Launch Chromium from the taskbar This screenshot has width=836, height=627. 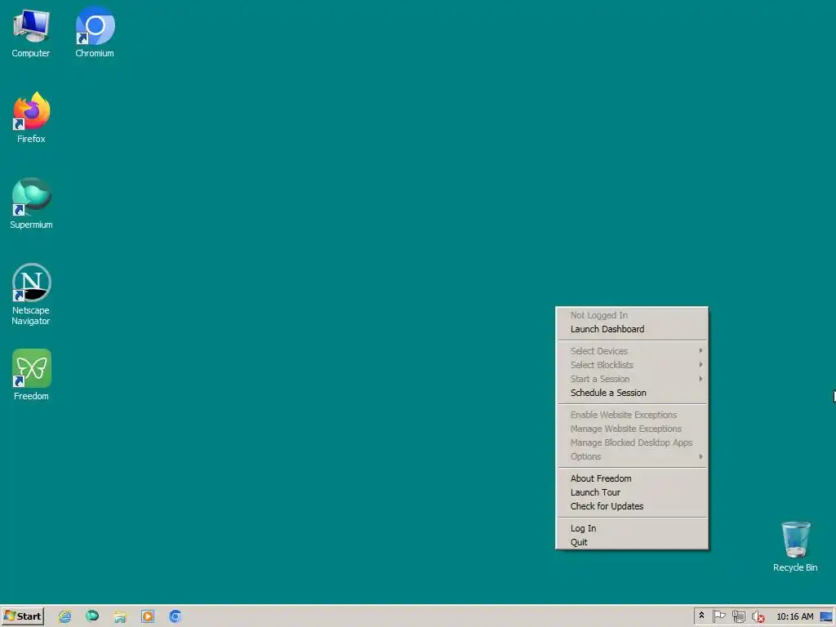(x=176, y=616)
